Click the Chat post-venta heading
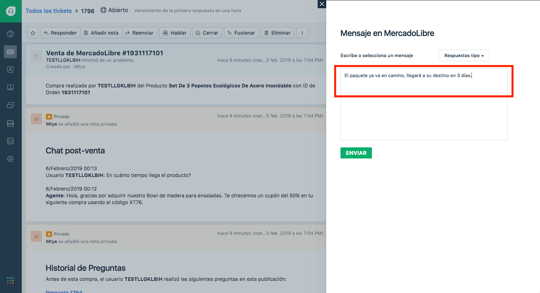Image resolution: width=540 pixels, height=293 pixels. 75,151
